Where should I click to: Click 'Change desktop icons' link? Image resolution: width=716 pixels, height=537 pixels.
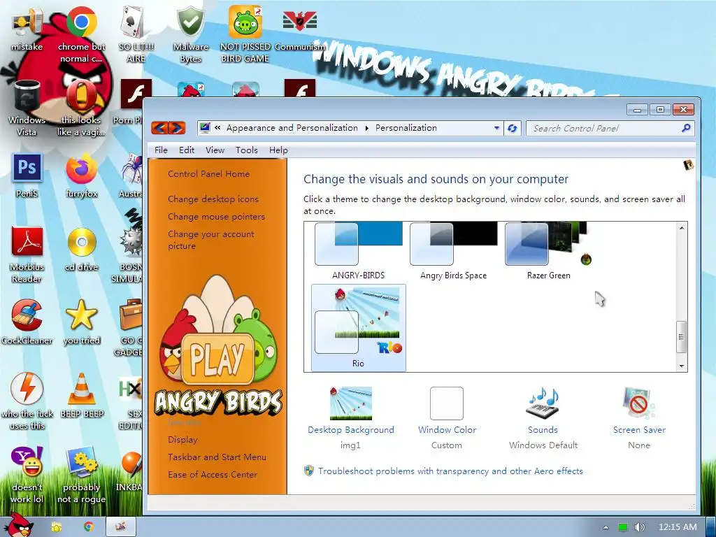(213, 199)
